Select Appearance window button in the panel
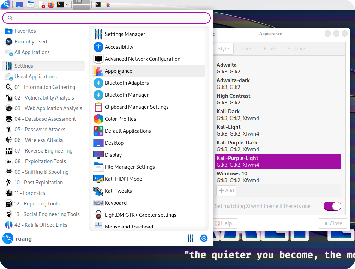The height and width of the screenshot is (269, 355). coord(108,5)
